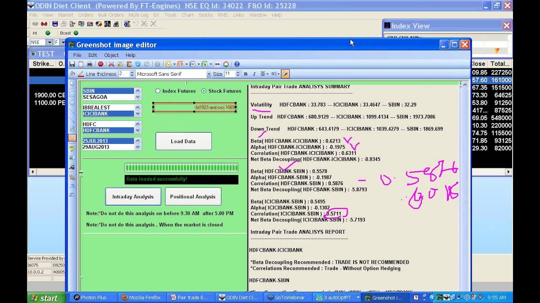Open Help menu in Greenshot editor
The height and width of the screenshot is (303, 540).
[130, 55]
